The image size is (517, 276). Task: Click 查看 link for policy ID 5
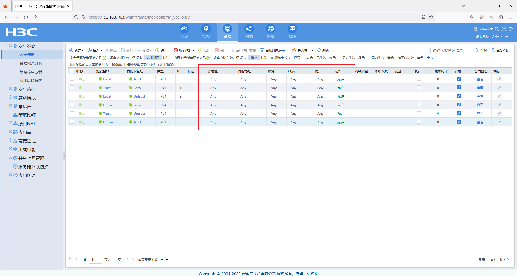pyautogui.click(x=480, y=122)
